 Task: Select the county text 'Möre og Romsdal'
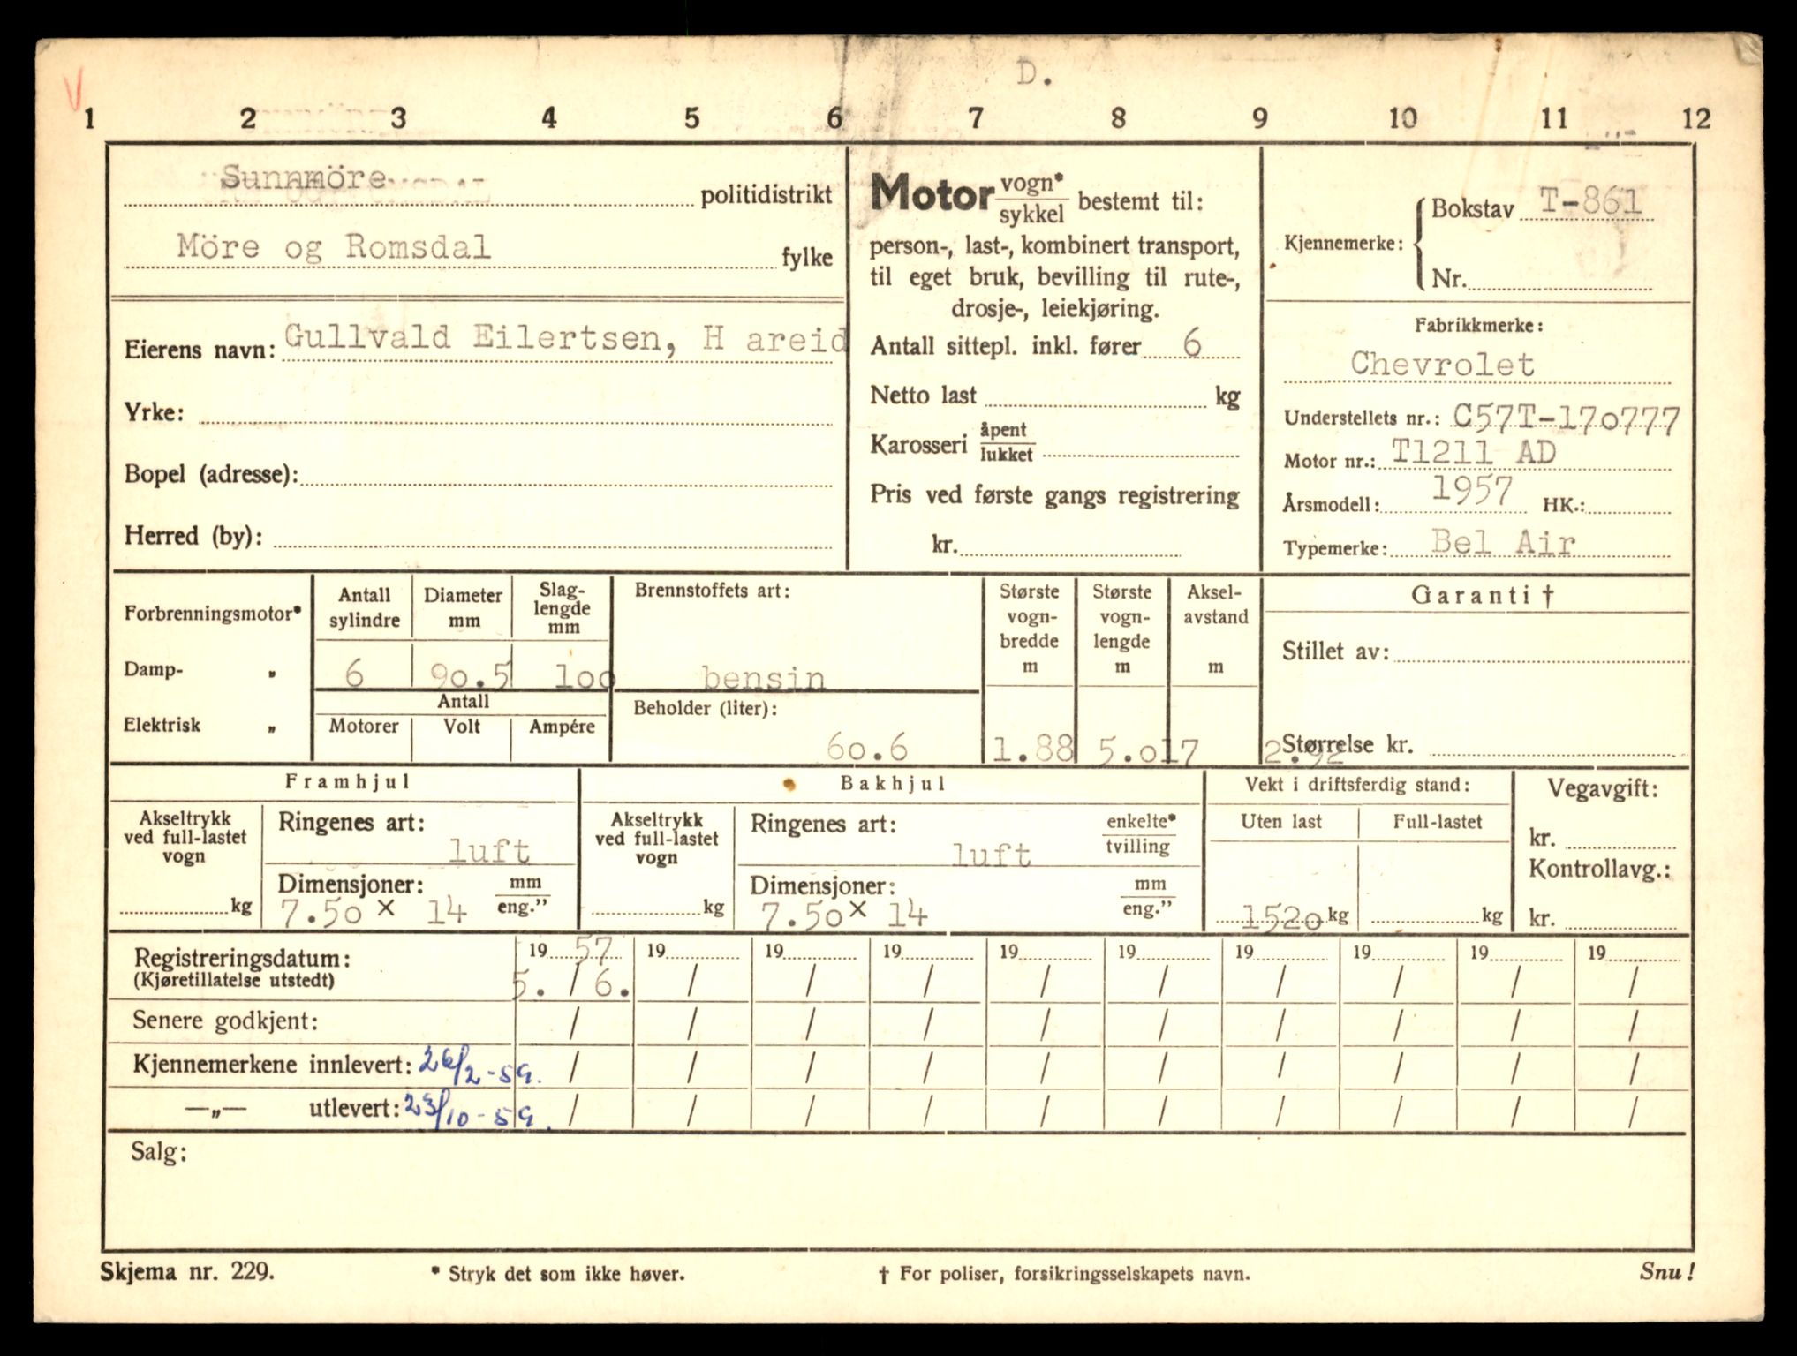(x=333, y=247)
